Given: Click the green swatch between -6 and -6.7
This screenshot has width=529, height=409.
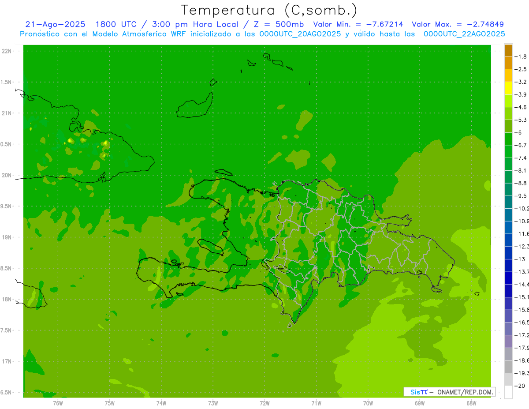Looking at the screenshot, I should coord(508,139).
